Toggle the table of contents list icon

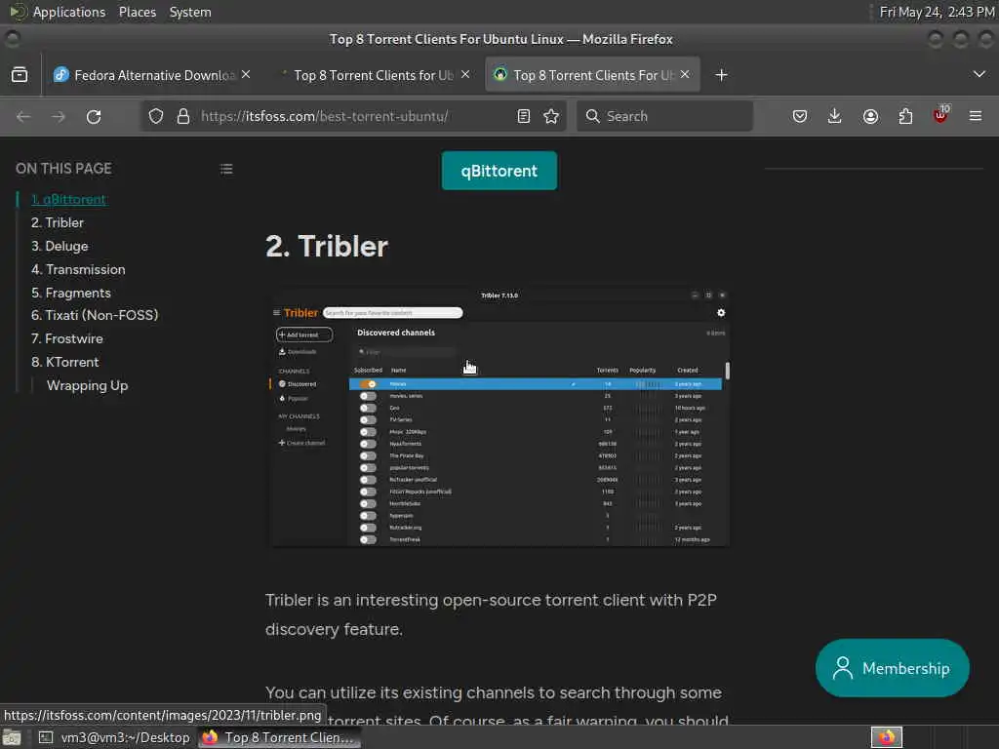[226, 169]
